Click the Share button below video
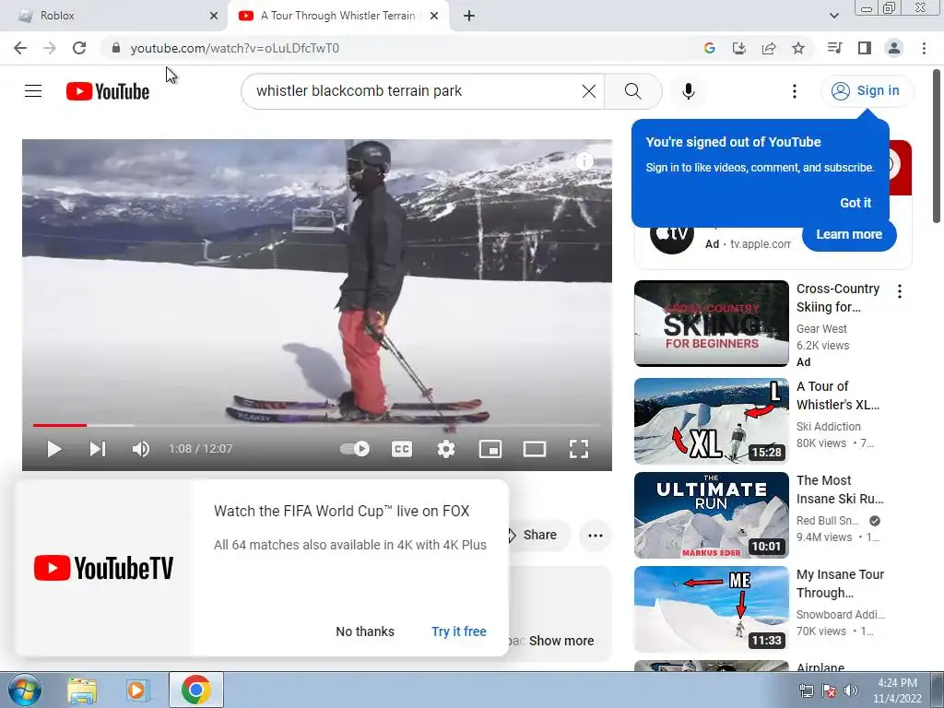 (537, 535)
